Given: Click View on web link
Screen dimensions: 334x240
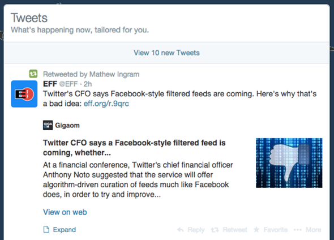Looking at the screenshot, I should point(65,212).
